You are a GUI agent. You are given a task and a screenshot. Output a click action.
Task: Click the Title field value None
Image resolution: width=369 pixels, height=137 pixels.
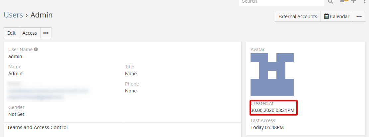tap(131, 74)
